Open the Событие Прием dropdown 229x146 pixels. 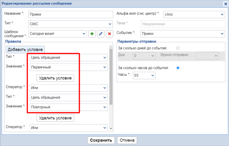(x=183, y=34)
